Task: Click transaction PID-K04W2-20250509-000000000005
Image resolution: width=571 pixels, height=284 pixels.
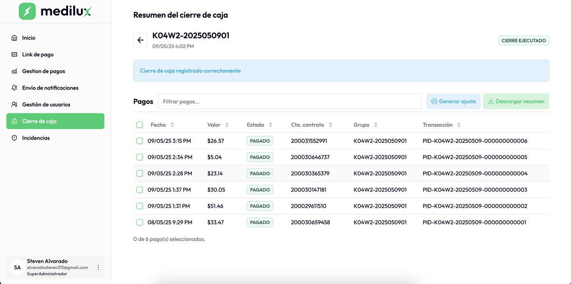Action: coord(475,157)
